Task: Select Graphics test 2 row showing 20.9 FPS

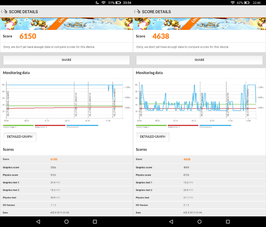Action: coord(199,190)
